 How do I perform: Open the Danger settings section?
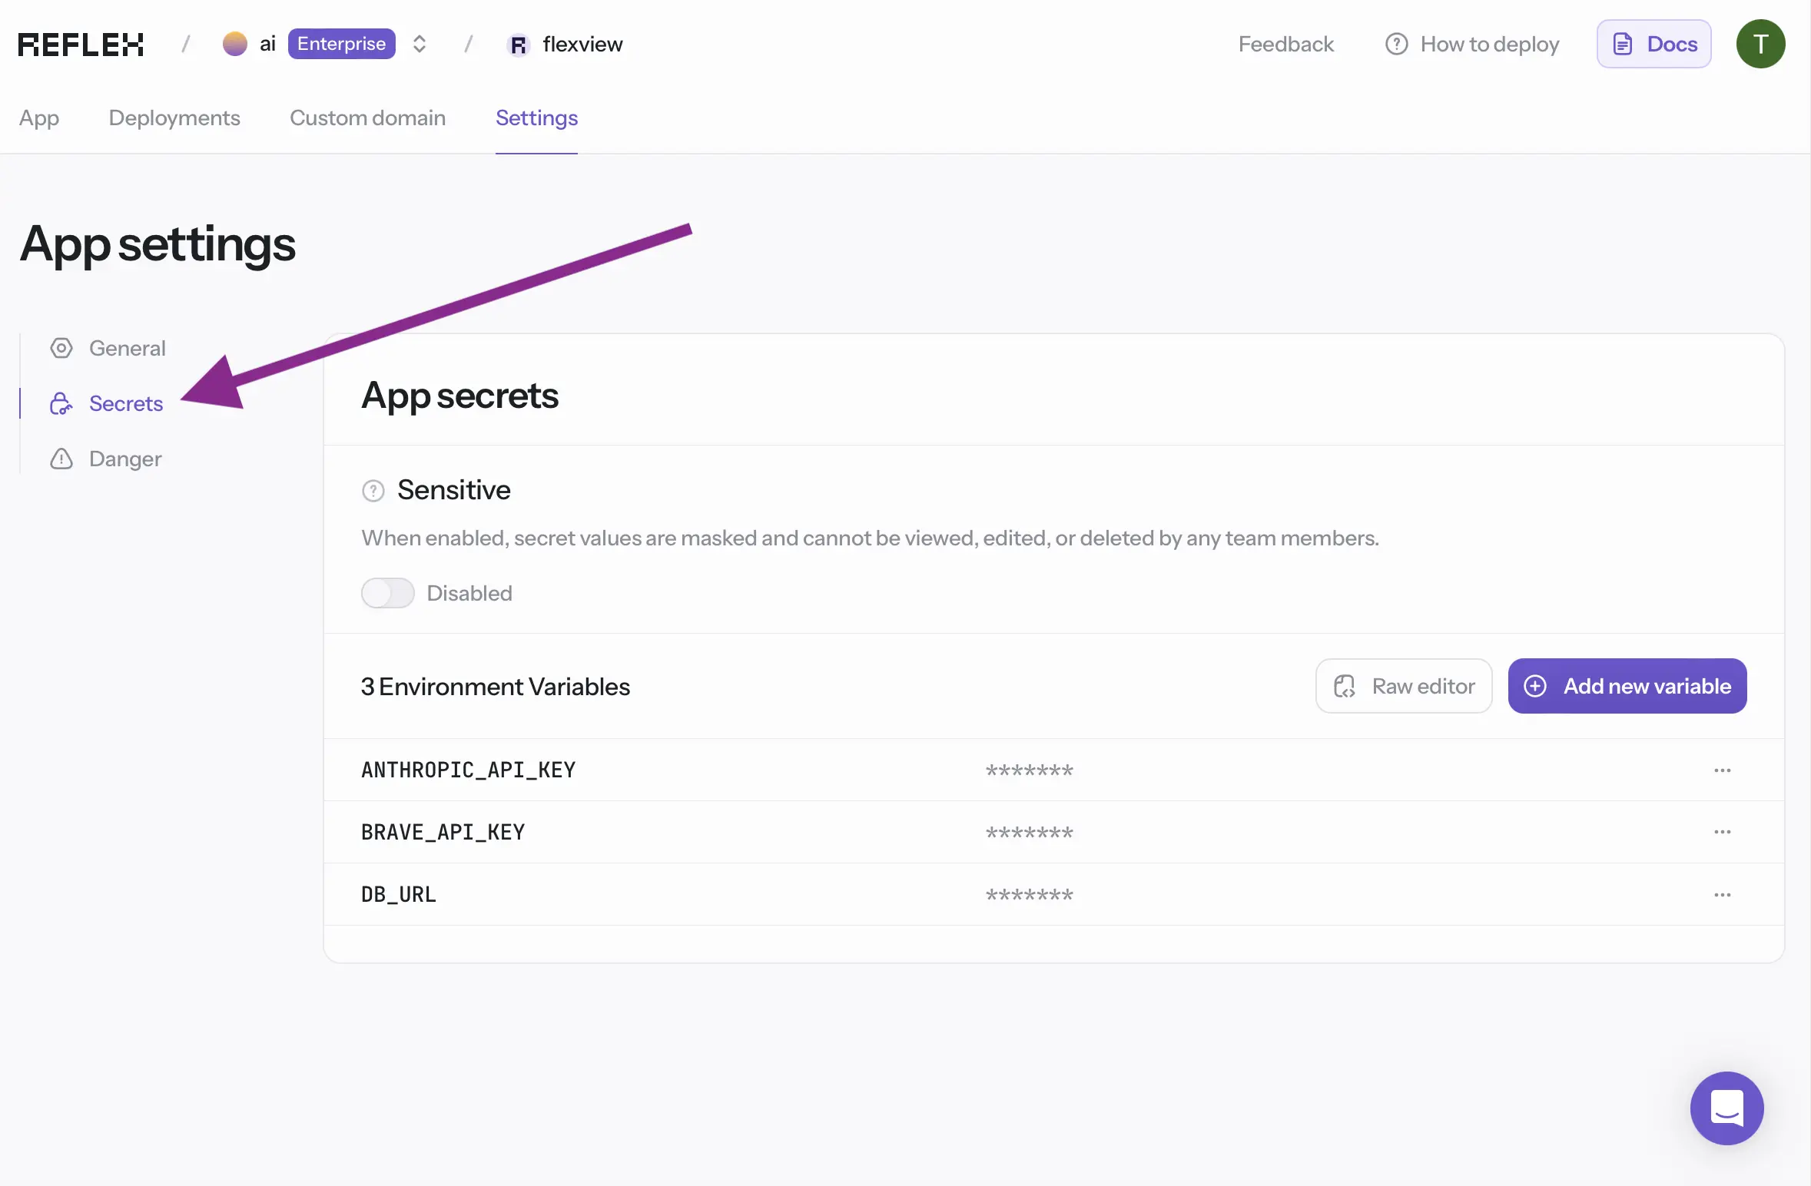pos(125,459)
